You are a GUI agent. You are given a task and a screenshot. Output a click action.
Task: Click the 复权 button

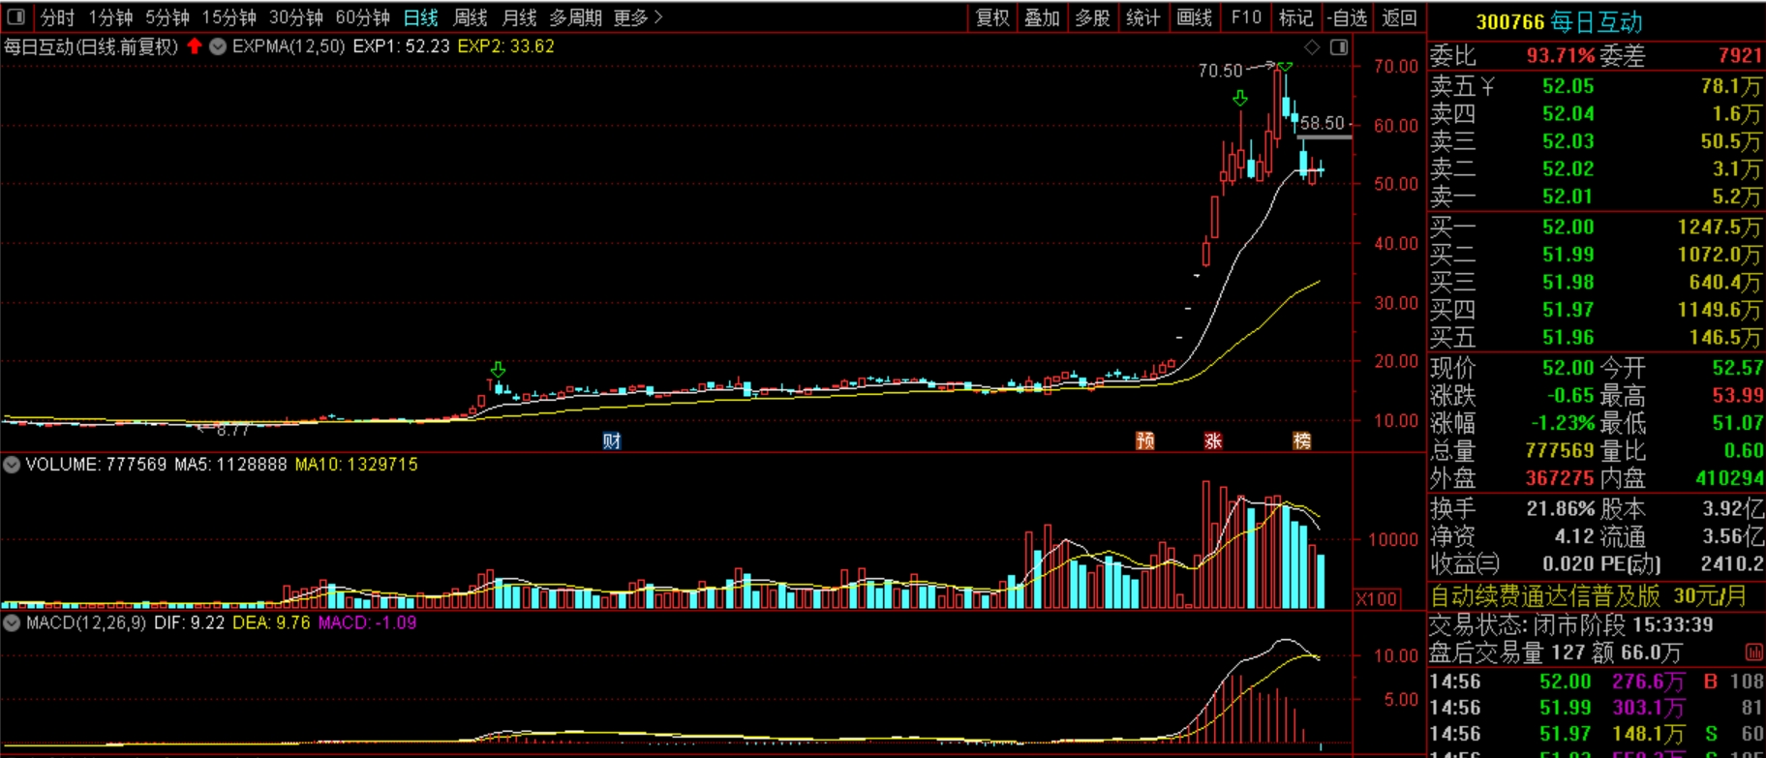[x=992, y=17]
